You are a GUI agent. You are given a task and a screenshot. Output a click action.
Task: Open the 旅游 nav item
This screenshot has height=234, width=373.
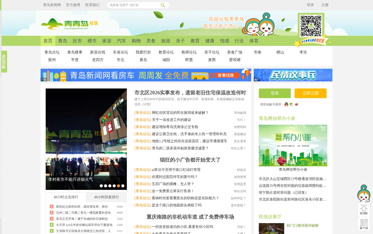pos(166,41)
